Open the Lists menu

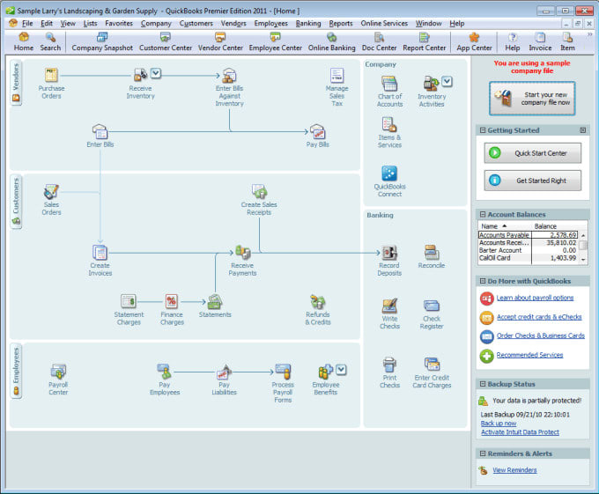90,23
